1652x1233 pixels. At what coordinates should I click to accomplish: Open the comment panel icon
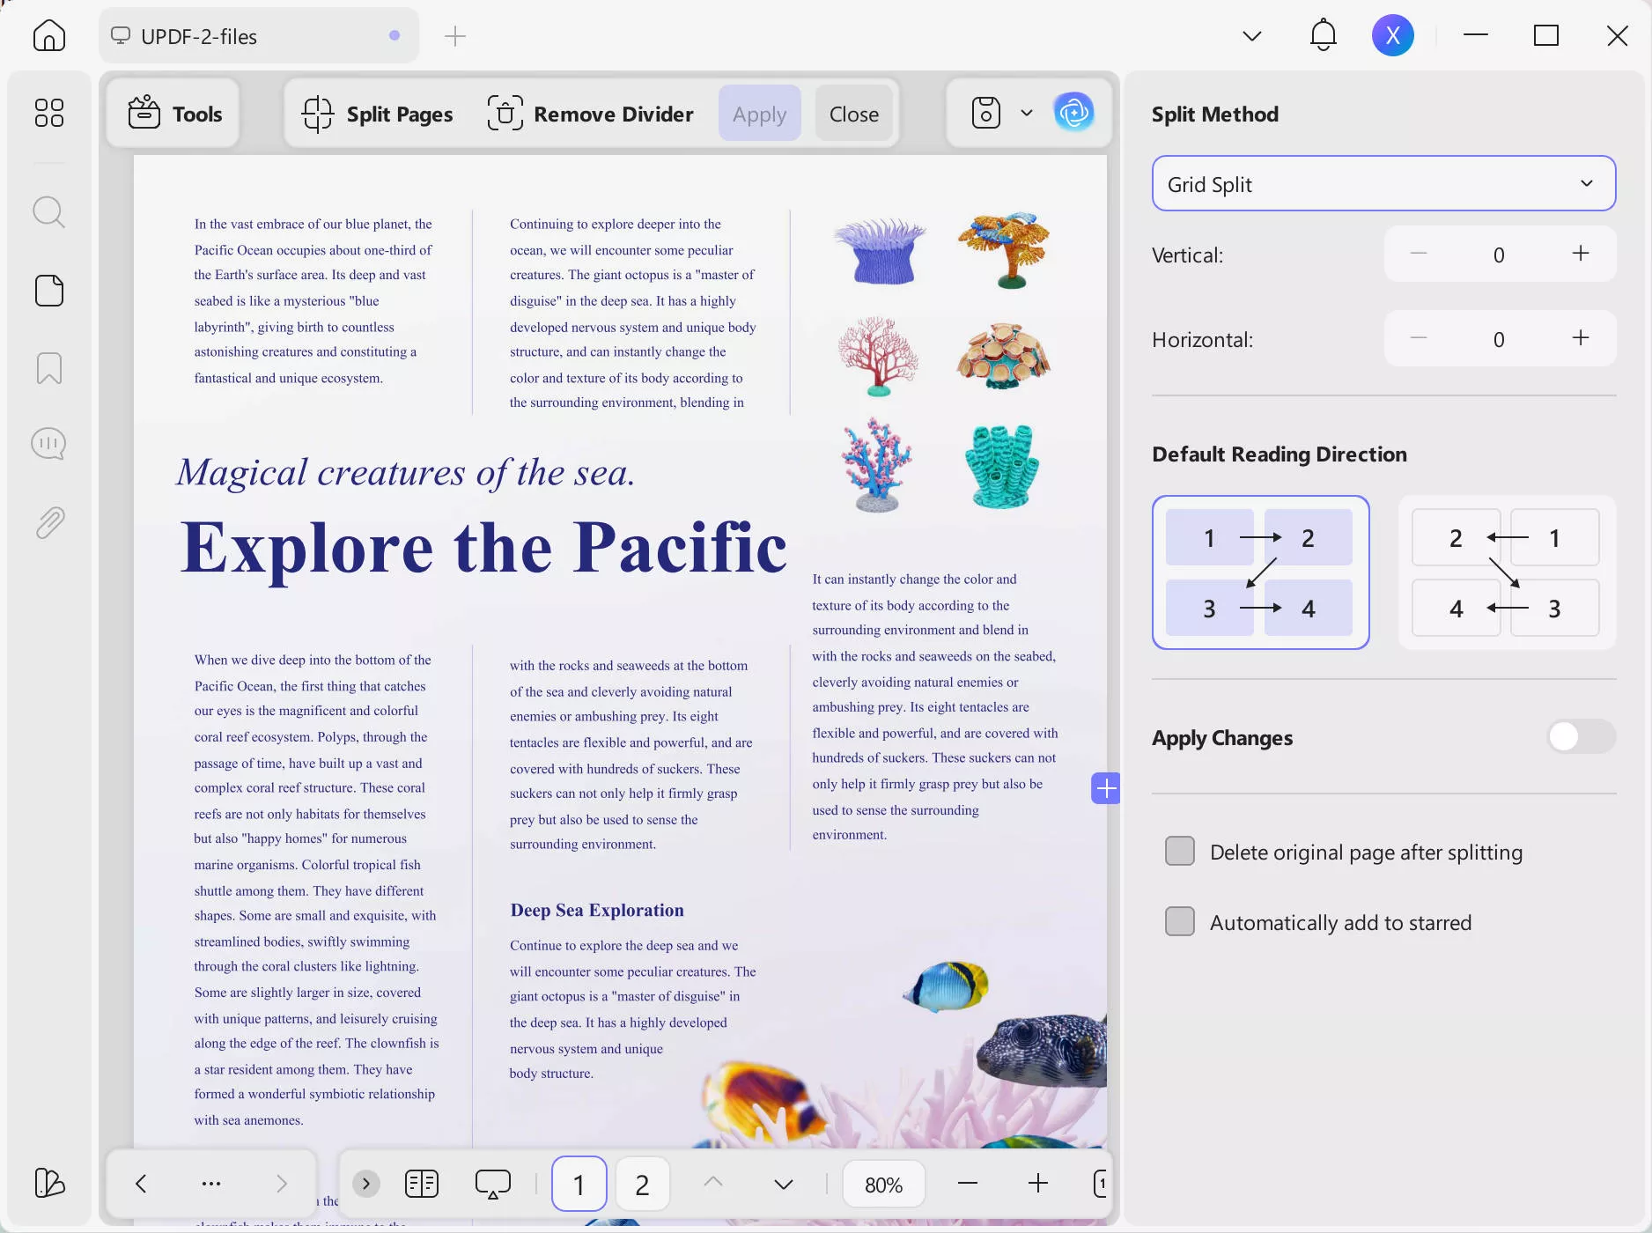pyautogui.click(x=49, y=444)
